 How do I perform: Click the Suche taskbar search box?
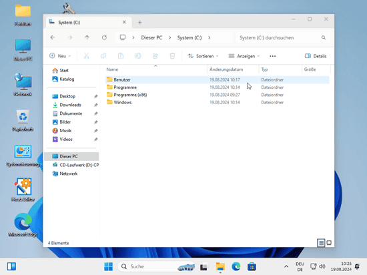point(156,266)
